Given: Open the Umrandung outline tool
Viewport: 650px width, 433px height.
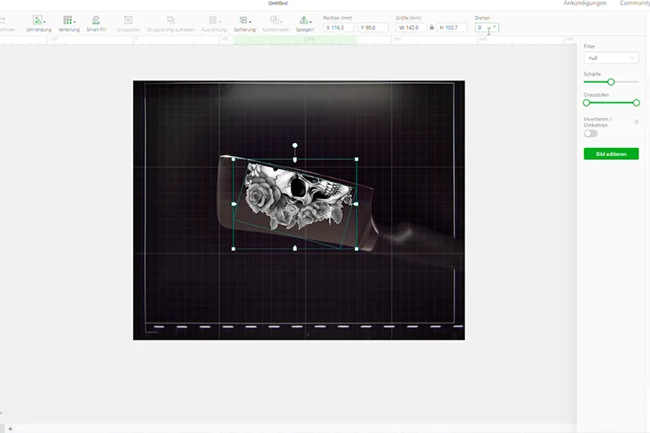Looking at the screenshot, I should coord(38,24).
